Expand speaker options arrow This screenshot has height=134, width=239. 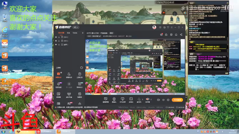pyautogui.click(x=151, y=99)
